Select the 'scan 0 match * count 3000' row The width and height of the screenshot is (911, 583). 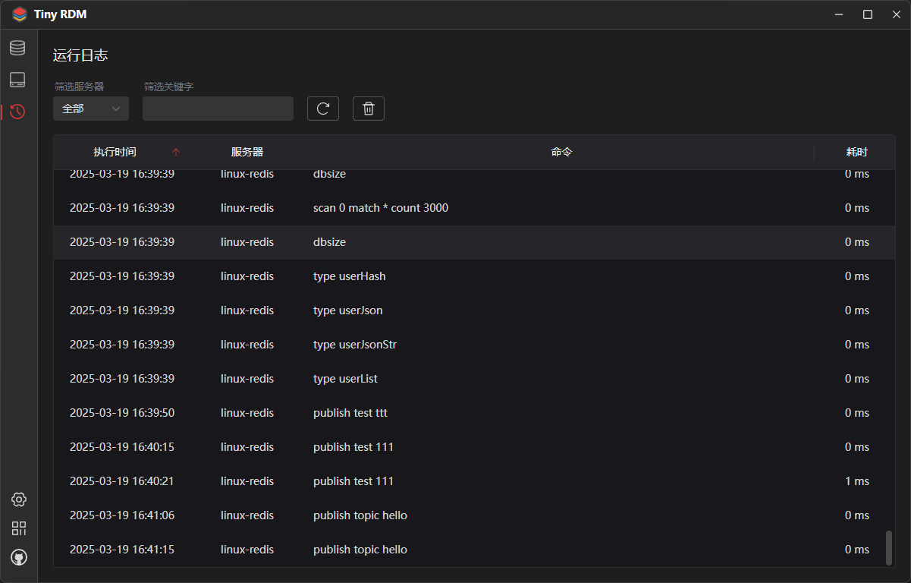pos(381,208)
